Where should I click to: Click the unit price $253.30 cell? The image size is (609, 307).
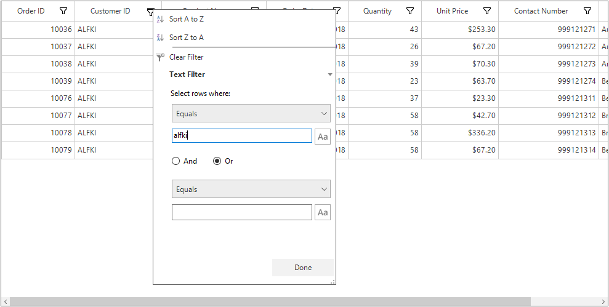[x=460, y=30]
